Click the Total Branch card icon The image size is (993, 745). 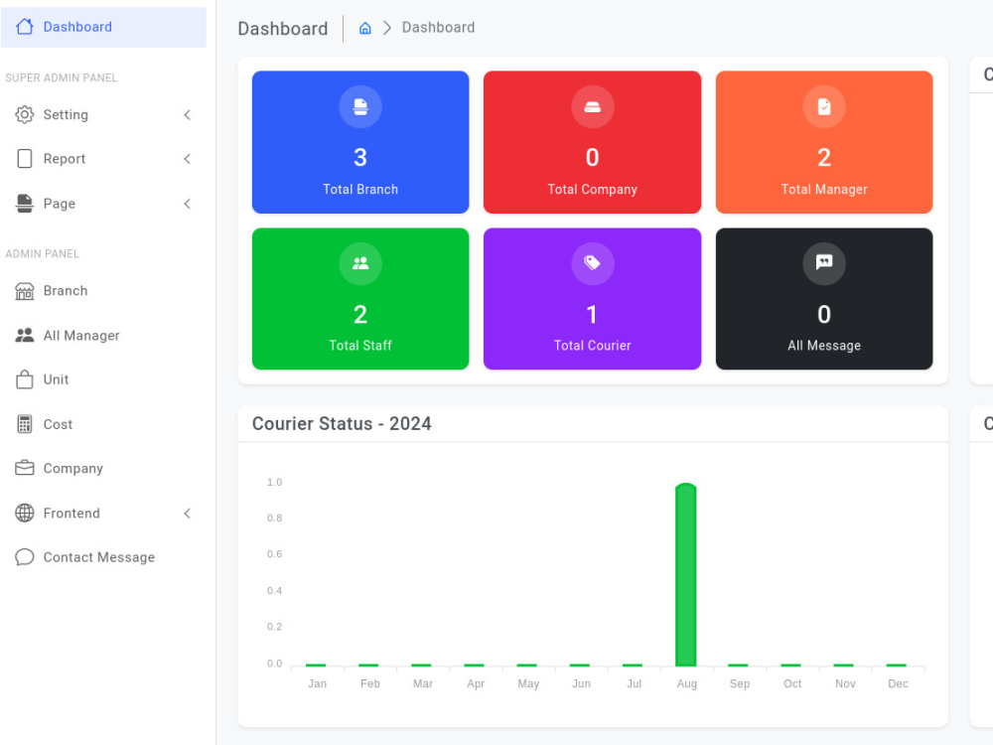tap(360, 106)
